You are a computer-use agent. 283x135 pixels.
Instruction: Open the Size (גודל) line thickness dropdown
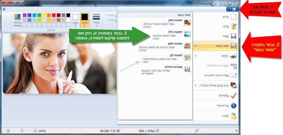coord(96,20)
